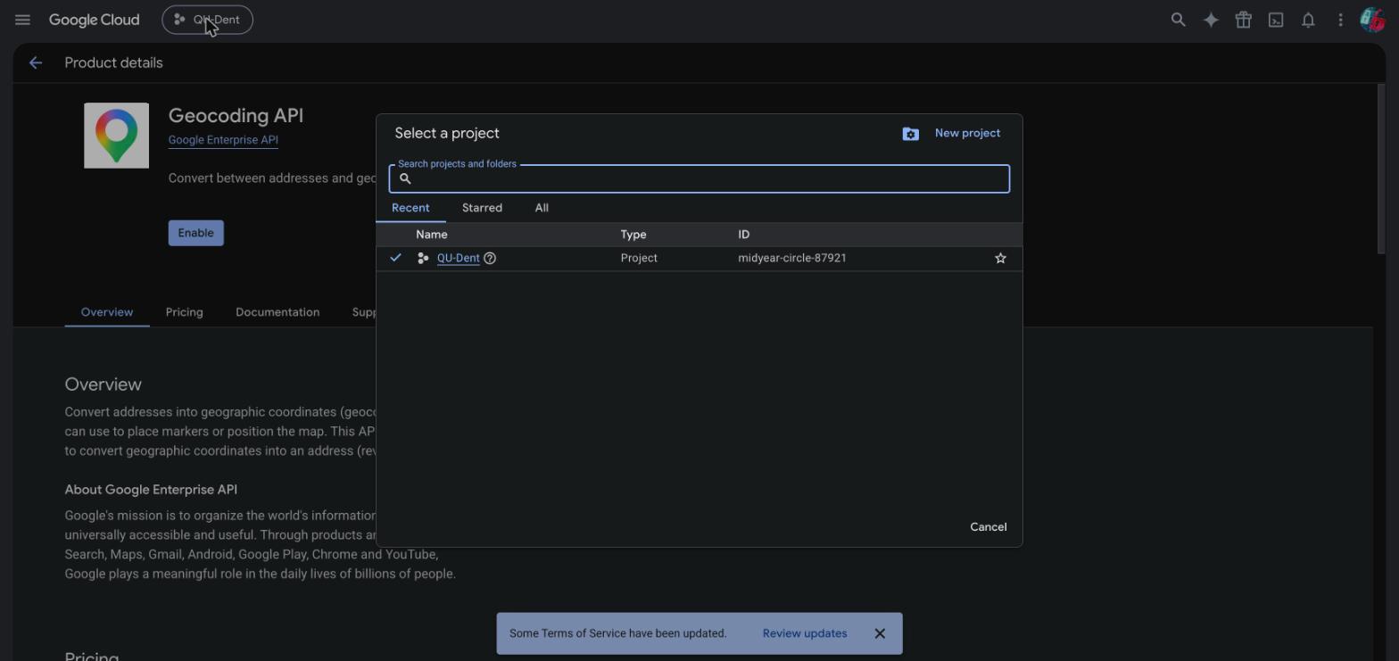Cancel the Select a project dialog
This screenshot has width=1399, height=661.
click(989, 527)
